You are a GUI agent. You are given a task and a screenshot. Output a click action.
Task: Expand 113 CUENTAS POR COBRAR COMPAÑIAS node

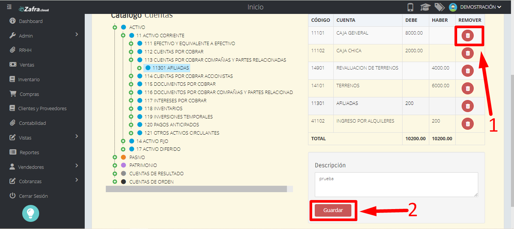131,60
